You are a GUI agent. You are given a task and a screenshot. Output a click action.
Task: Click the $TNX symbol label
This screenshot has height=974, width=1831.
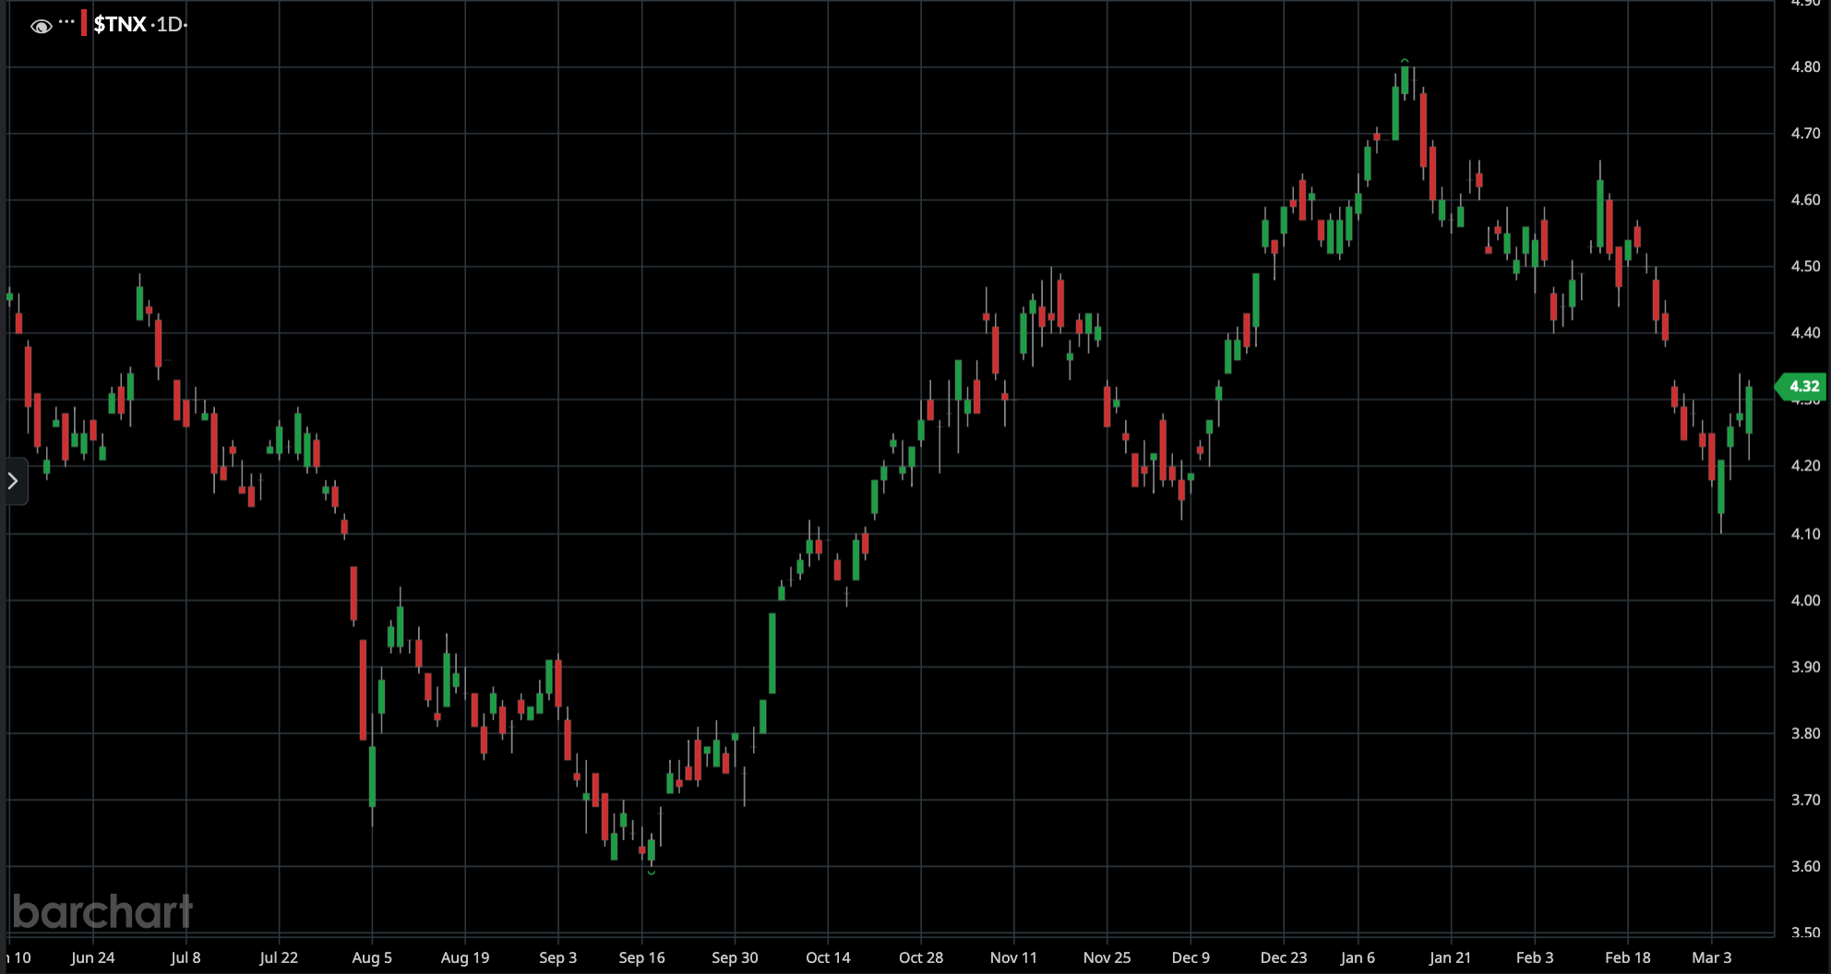[x=120, y=24]
